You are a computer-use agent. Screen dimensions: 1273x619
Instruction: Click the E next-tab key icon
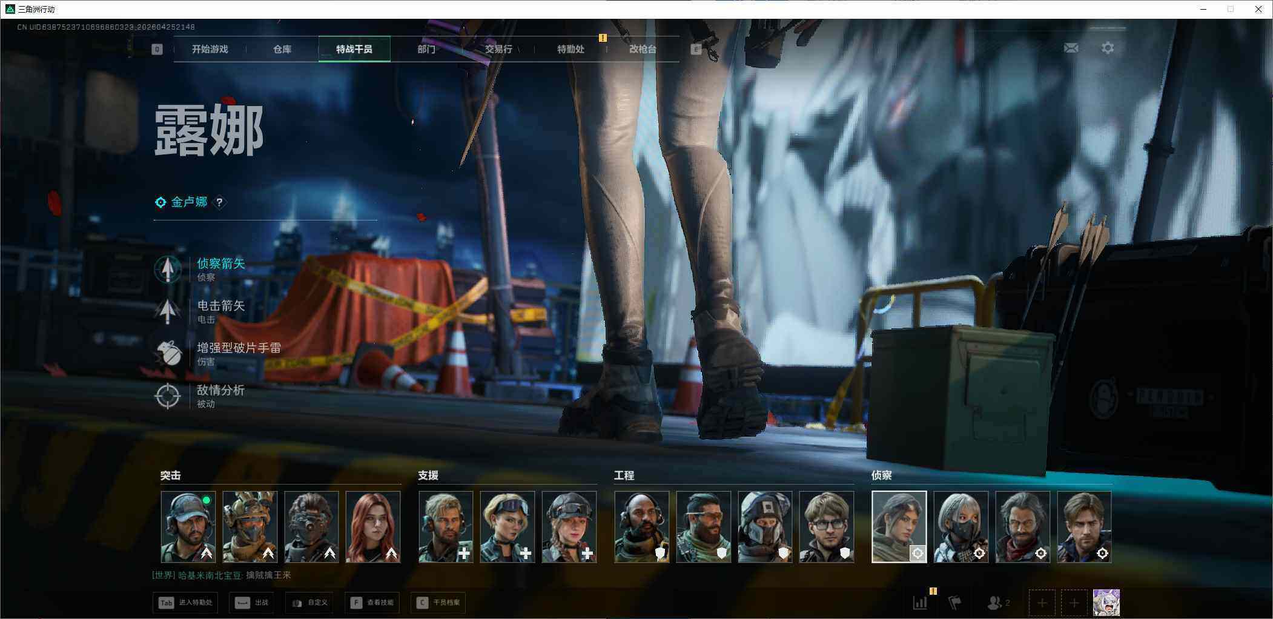(696, 49)
